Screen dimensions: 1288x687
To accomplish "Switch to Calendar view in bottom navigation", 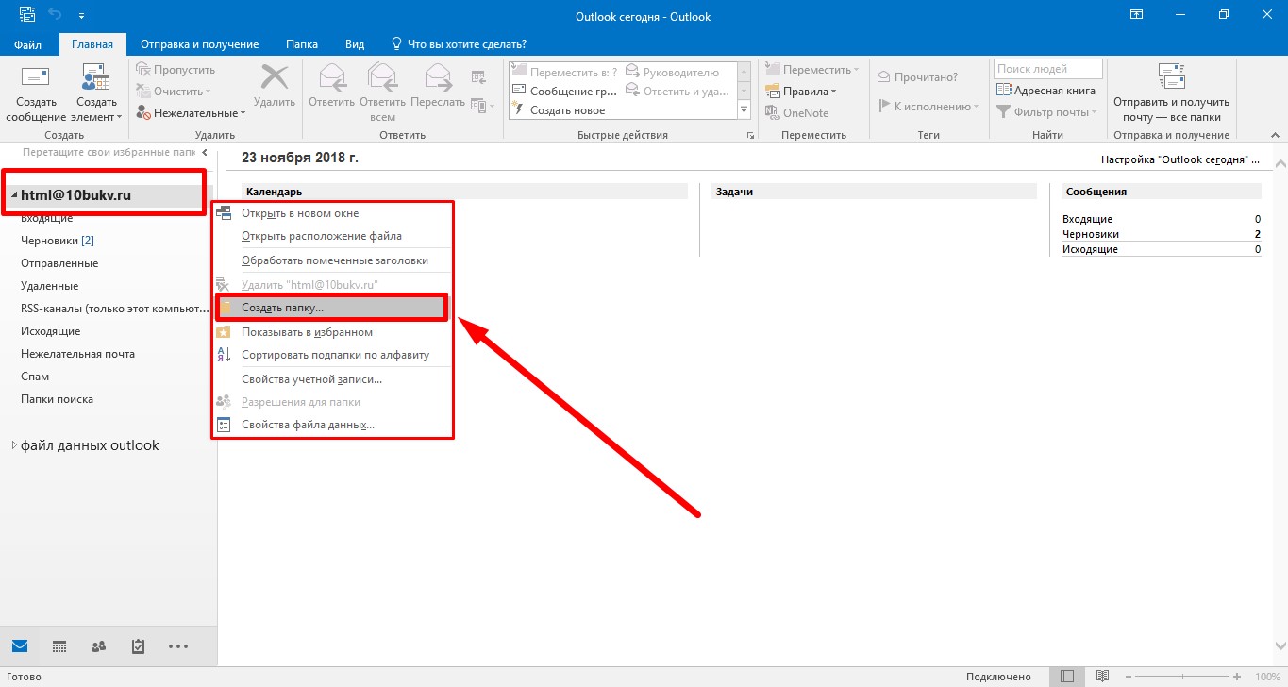I will tap(59, 646).
